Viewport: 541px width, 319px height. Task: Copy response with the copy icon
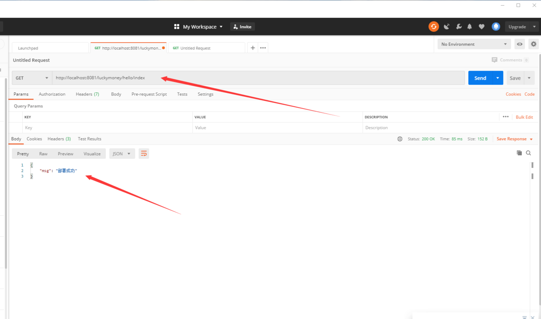tap(519, 153)
